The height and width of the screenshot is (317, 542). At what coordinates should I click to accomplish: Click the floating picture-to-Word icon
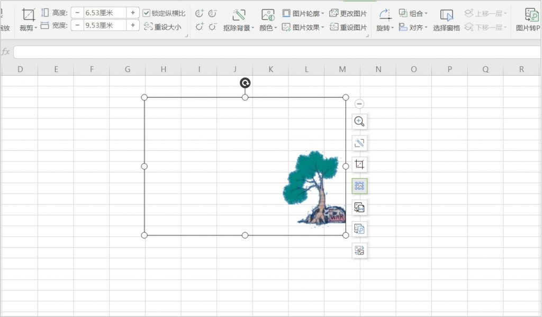[x=359, y=207]
